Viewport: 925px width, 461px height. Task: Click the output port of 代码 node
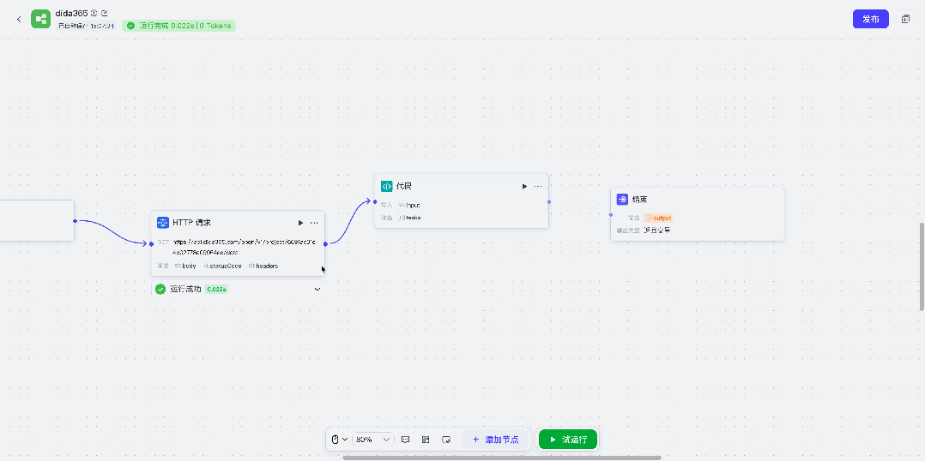pyautogui.click(x=548, y=202)
